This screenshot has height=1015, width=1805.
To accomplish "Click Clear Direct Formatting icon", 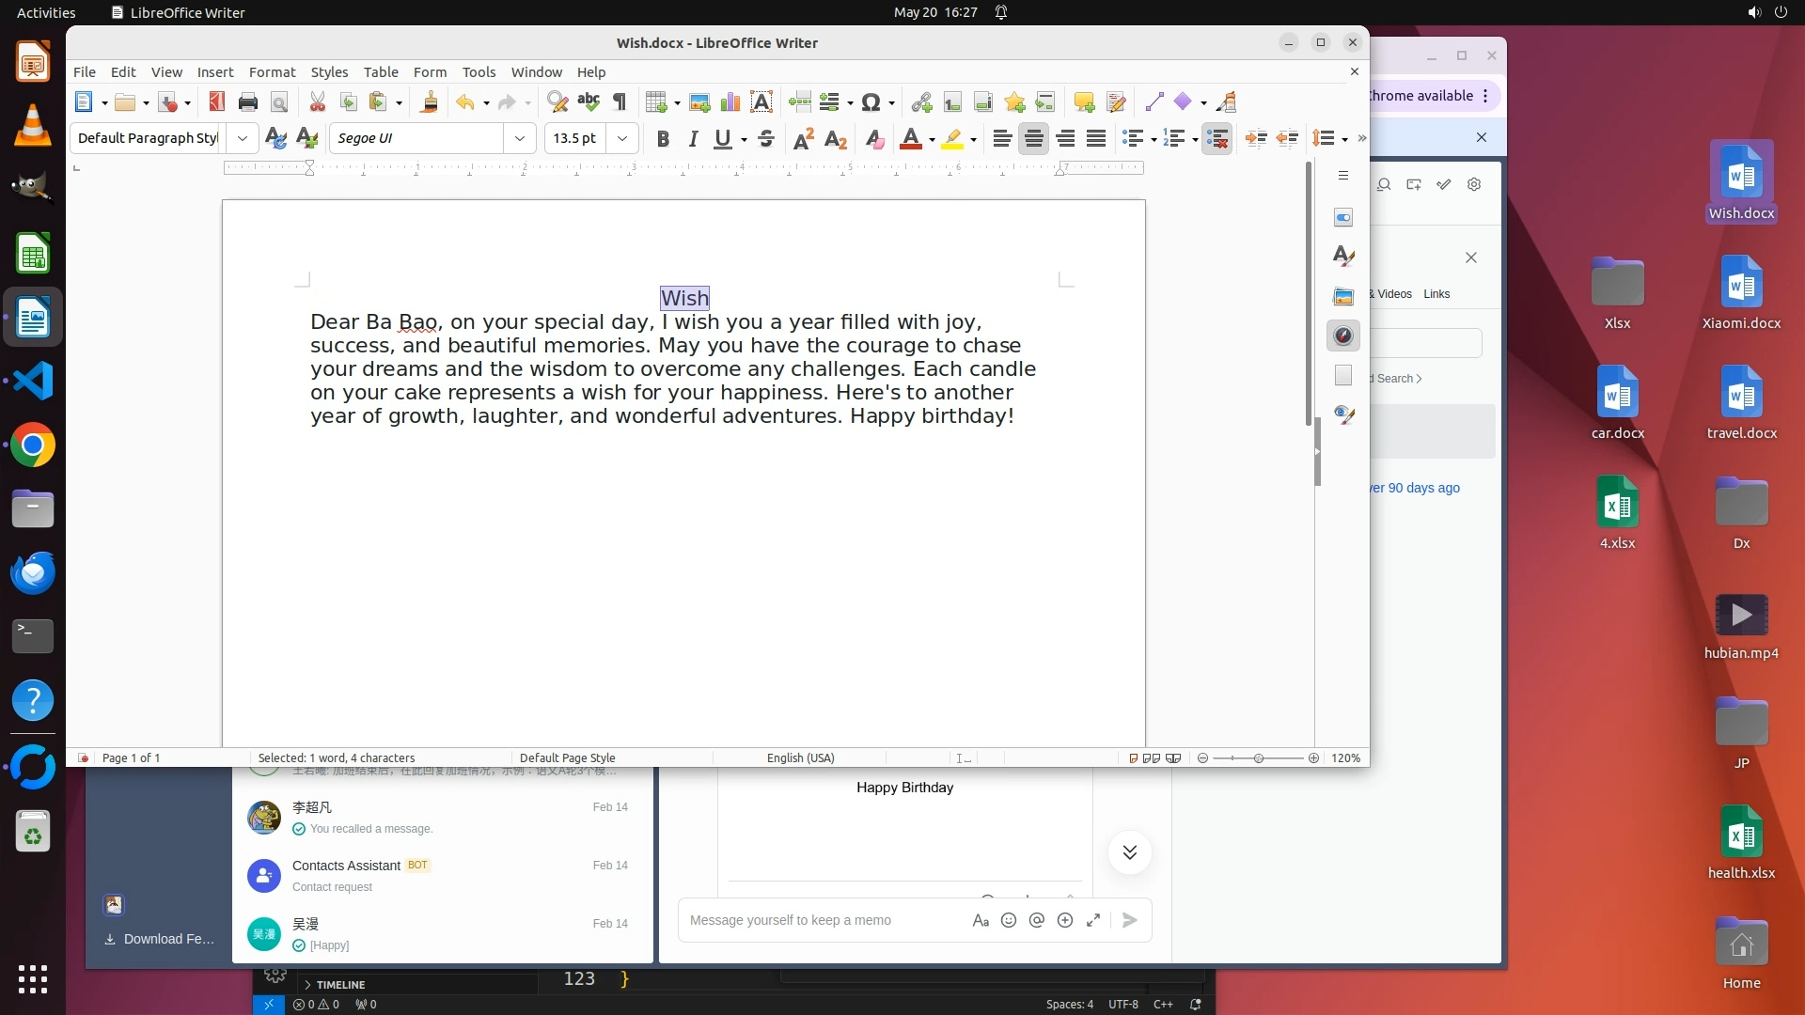I will (x=874, y=139).
